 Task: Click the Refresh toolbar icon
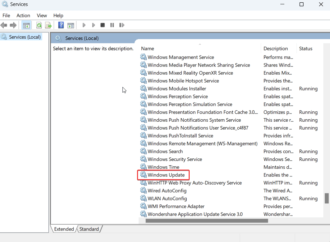[39, 25]
